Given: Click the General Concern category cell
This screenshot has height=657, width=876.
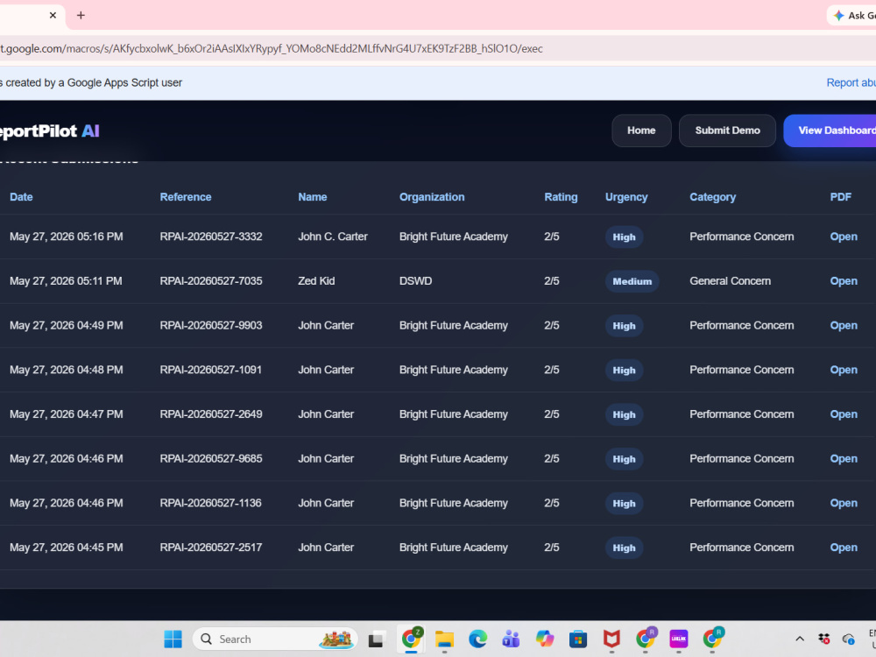Looking at the screenshot, I should click(731, 281).
